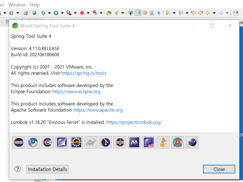Image resolution: width=243 pixels, height=182 pixels.
Task: Open the Window menu
Action: (x=17, y=5)
